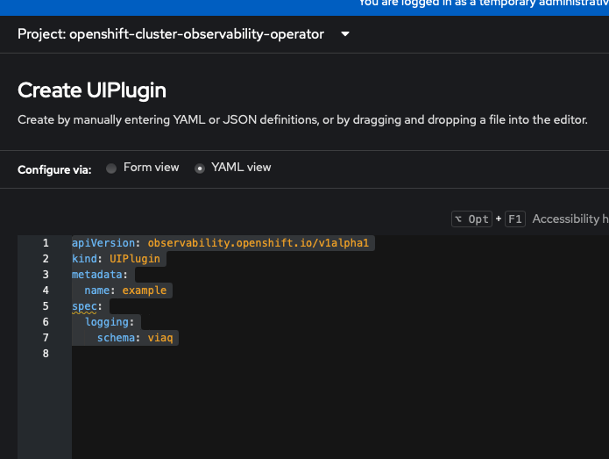
Task: Select the YAML view radio button
Action: pos(199,169)
